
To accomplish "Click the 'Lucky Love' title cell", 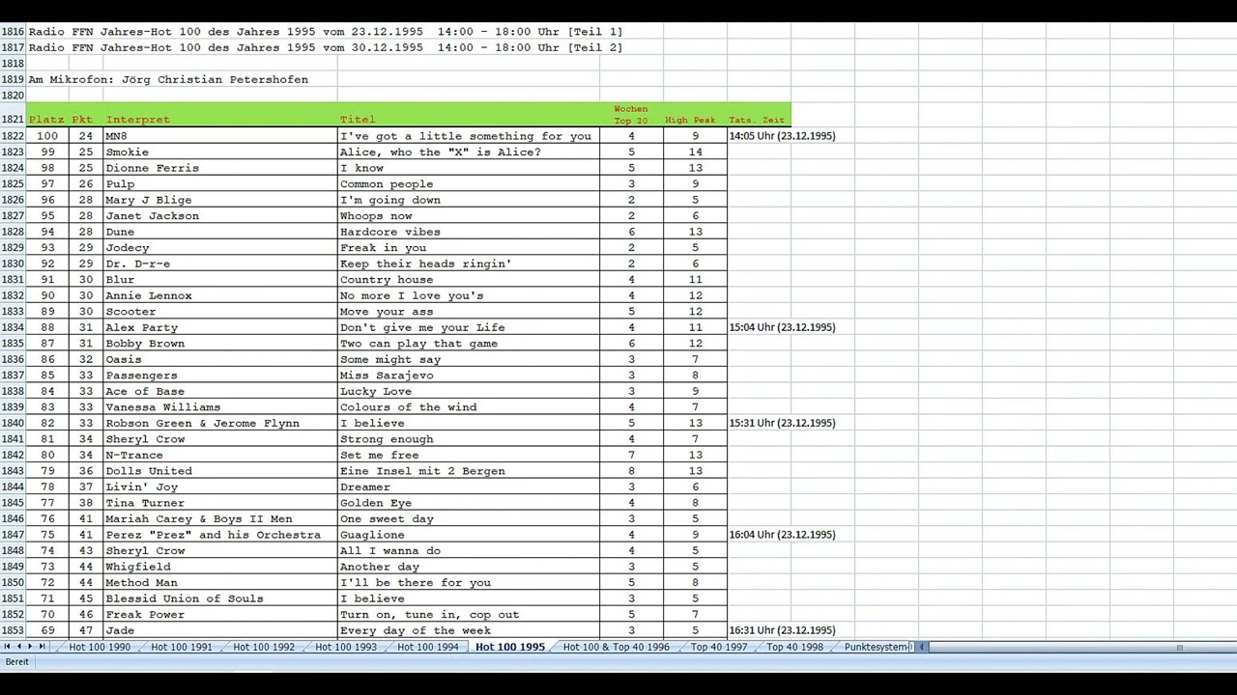I will click(469, 391).
